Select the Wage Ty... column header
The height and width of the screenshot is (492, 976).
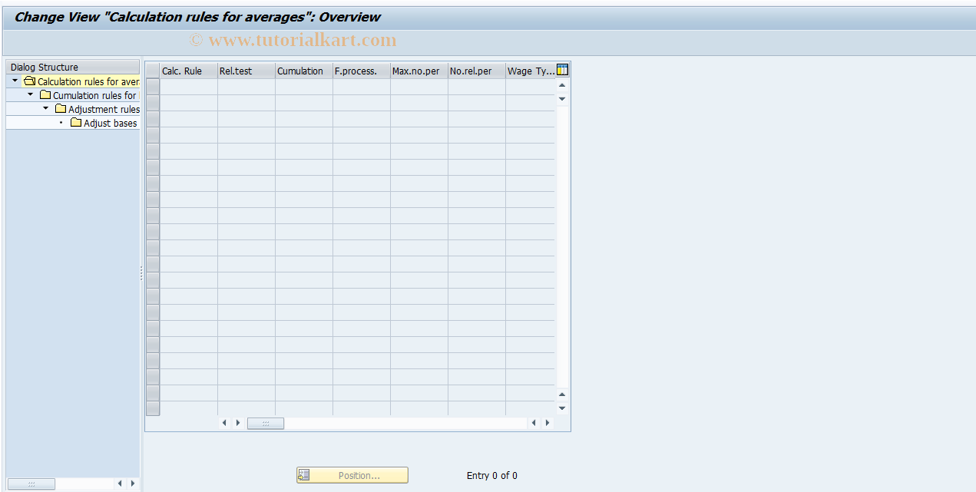click(531, 71)
